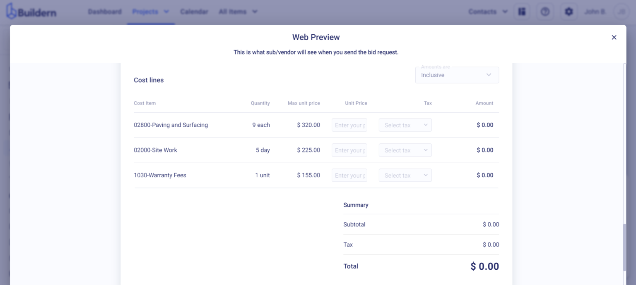Click unit price field for Site Work

349,150
